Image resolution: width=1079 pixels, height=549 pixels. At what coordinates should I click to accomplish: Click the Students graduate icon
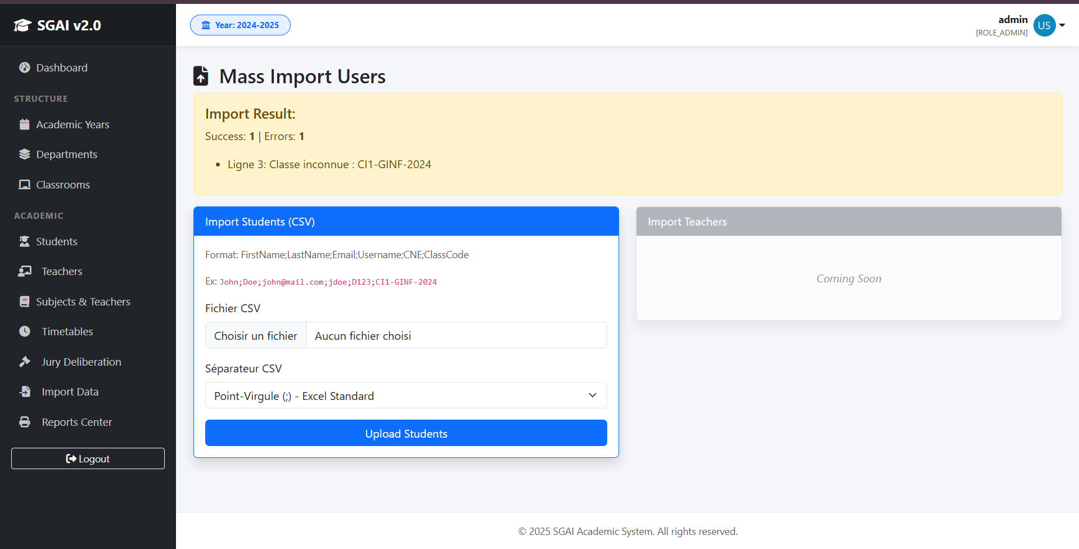point(25,241)
